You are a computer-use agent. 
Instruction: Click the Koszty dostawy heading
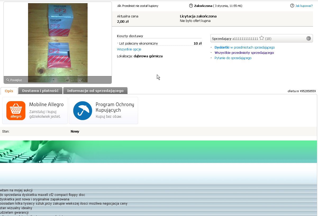[x=130, y=36]
